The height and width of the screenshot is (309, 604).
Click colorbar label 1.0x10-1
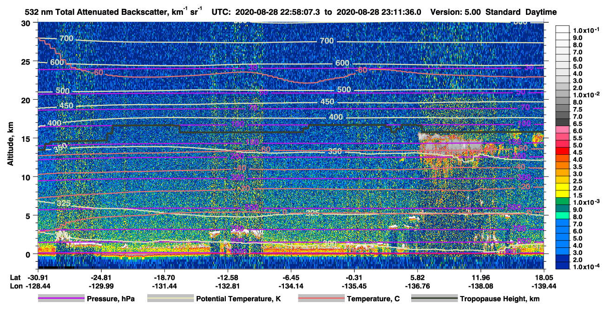tap(587, 30)
